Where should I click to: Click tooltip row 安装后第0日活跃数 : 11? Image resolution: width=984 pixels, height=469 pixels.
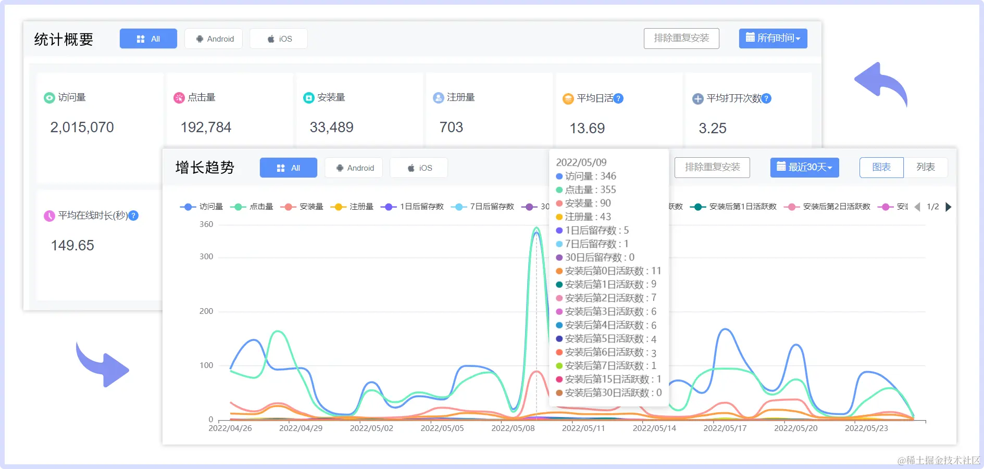point(608,271)
